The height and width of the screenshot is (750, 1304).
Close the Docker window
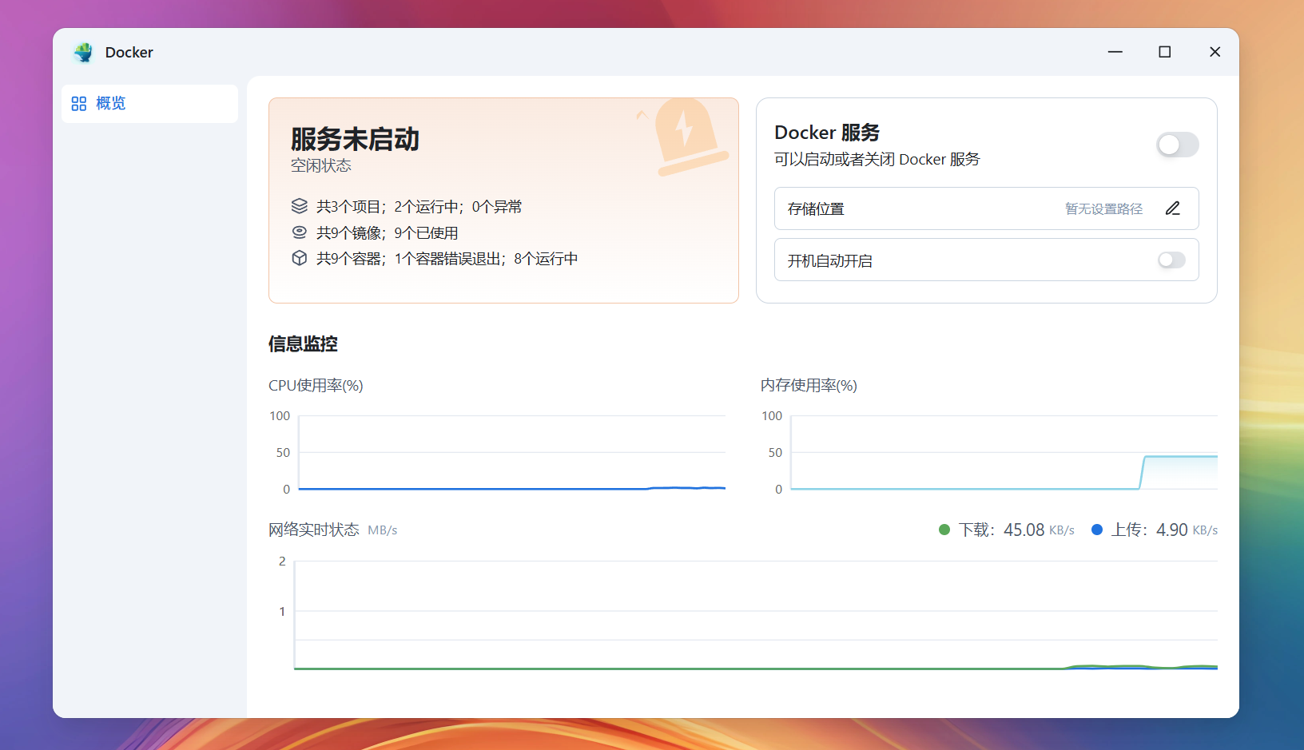click(1215, 52)
